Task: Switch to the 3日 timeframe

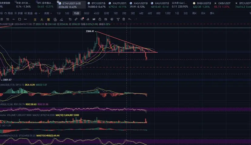Action: (185, 13)
